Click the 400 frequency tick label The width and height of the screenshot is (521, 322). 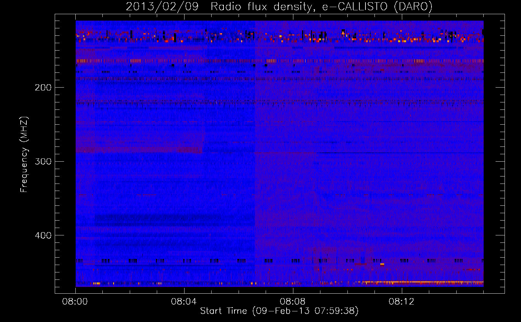point(43,235)
